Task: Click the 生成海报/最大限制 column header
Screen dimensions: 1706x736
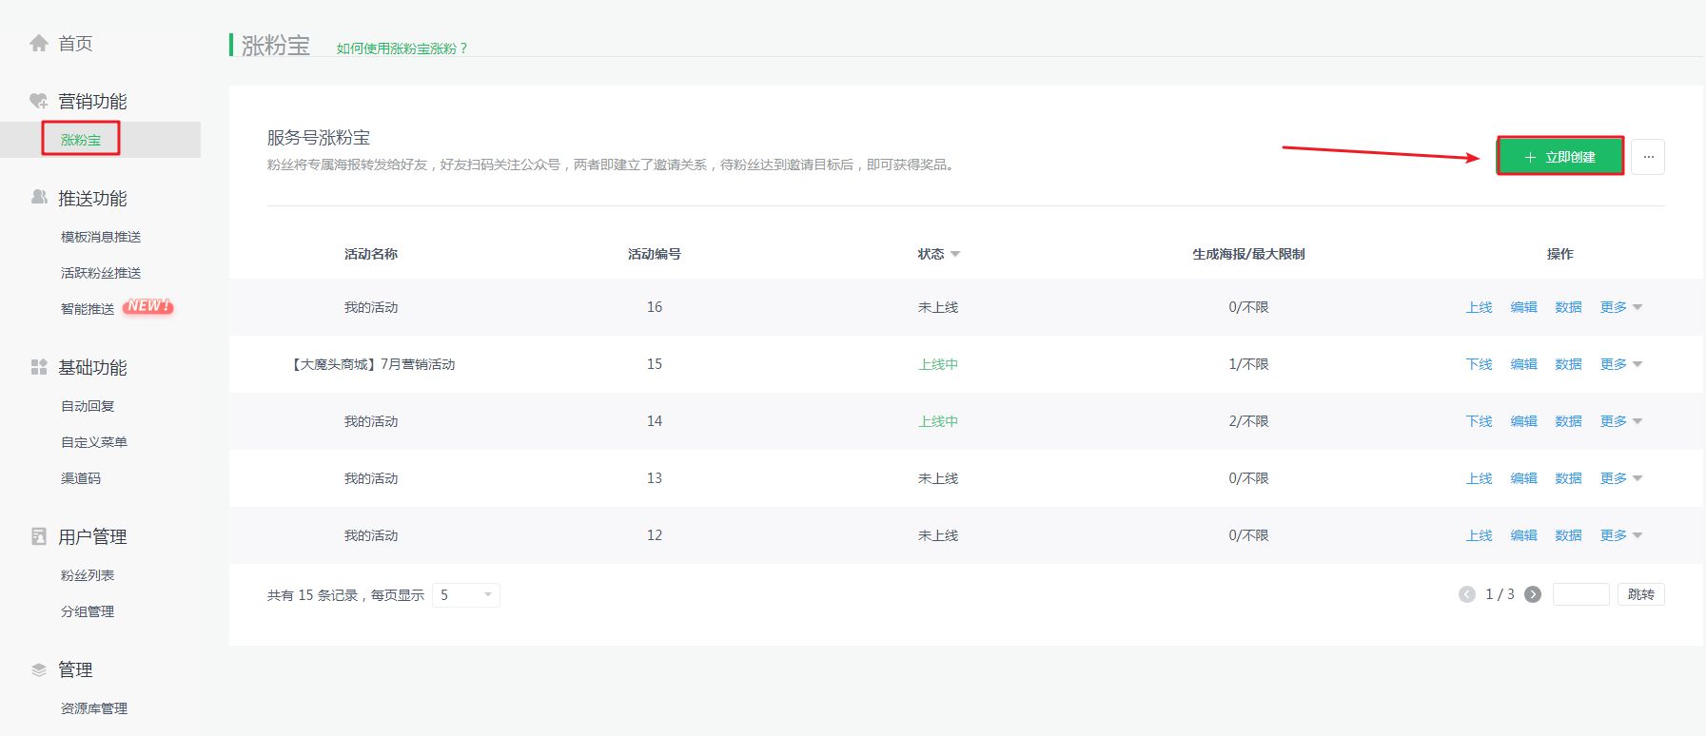Action: [1248, 254]
